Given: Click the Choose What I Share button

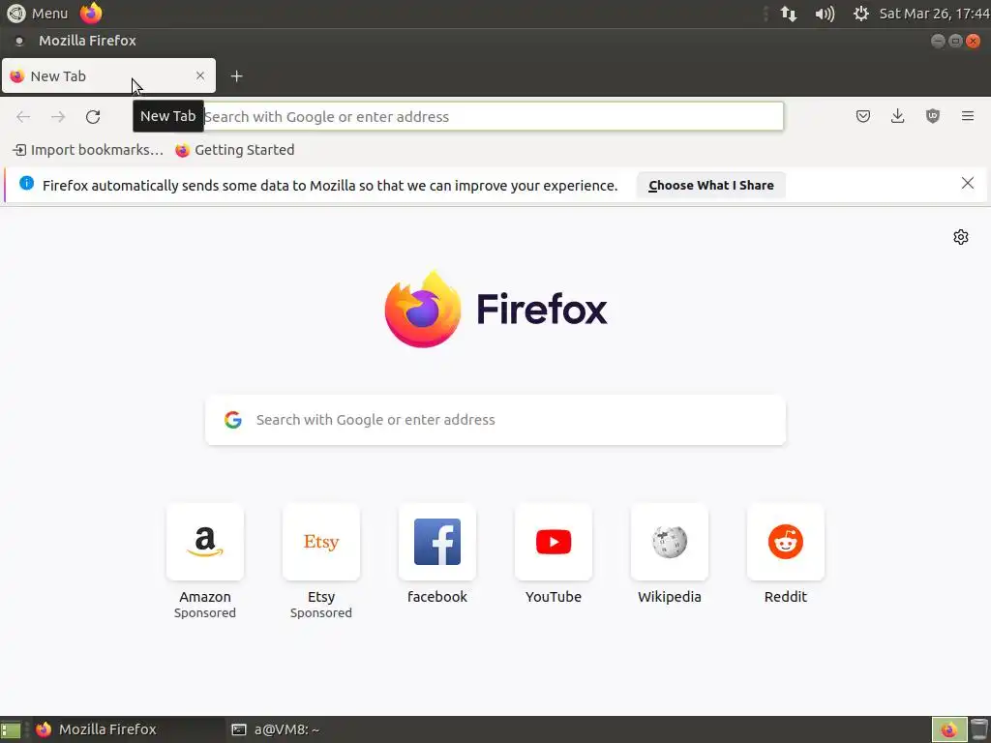Looking at the screenshot, I should [711, 185].
